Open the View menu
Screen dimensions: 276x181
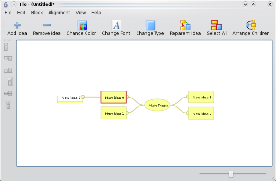tap(80, 13)
